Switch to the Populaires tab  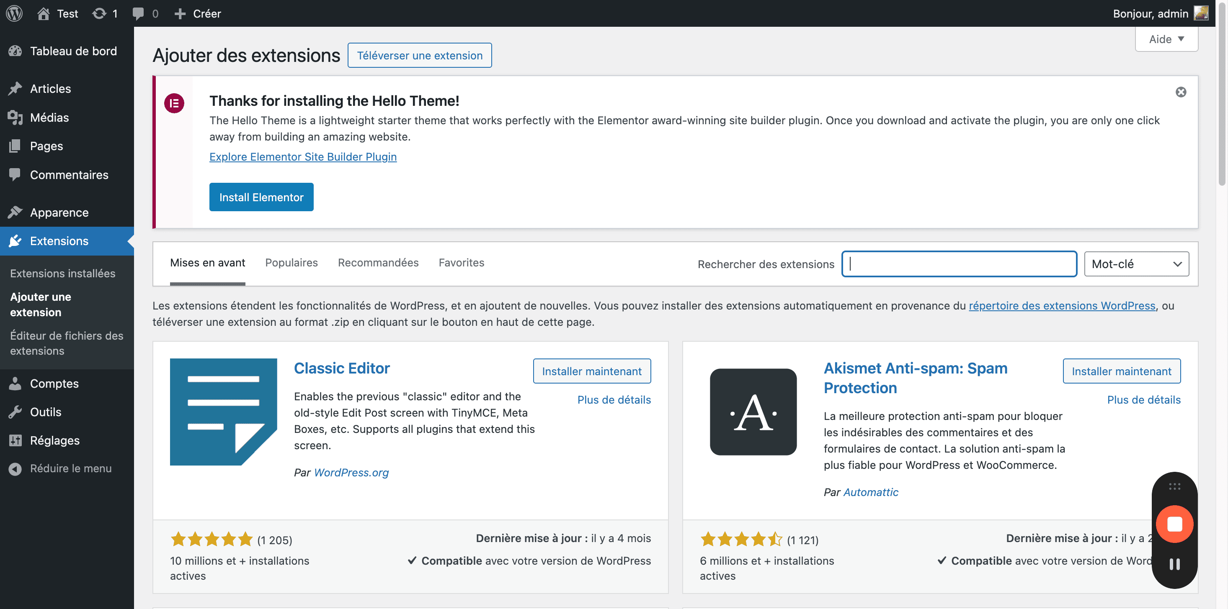click(291, 263)
